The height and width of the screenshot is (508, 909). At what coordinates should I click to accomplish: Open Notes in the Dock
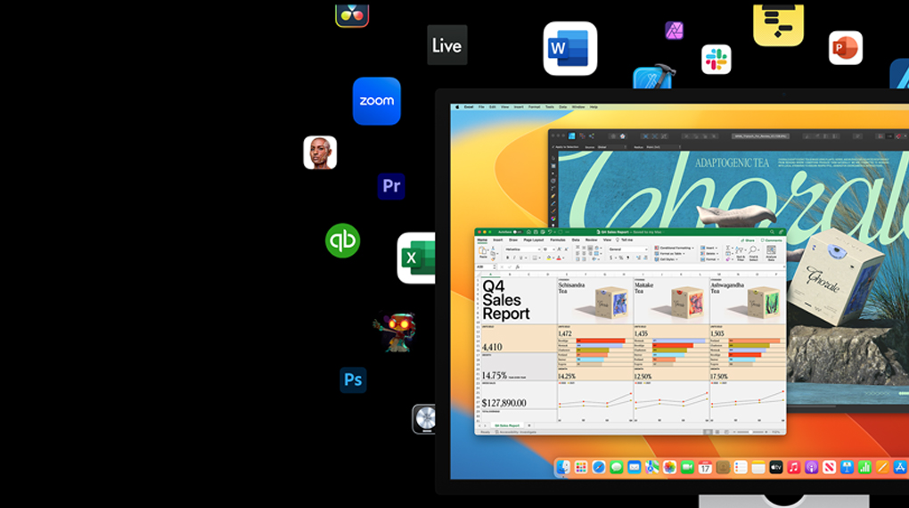(758, 467)
